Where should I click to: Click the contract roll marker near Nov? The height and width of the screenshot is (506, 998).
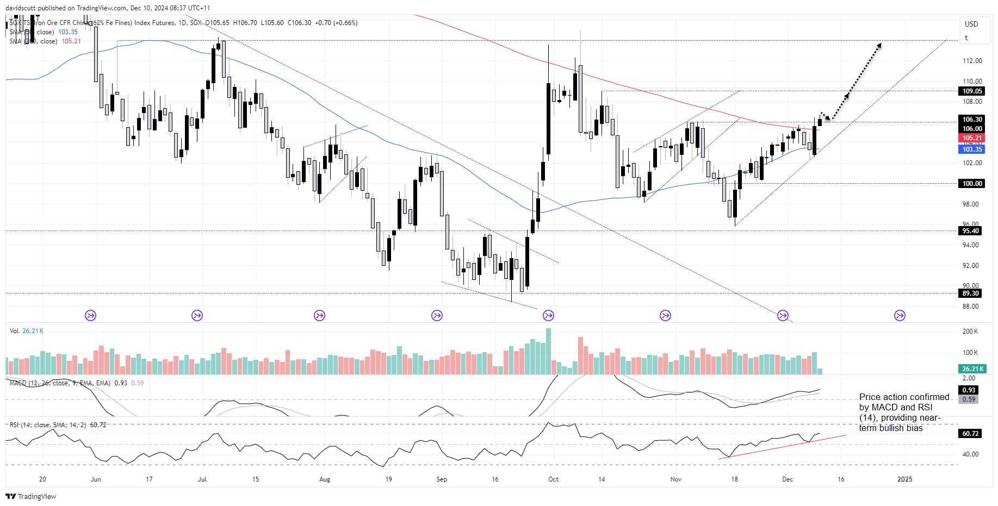tap(665, 315)
